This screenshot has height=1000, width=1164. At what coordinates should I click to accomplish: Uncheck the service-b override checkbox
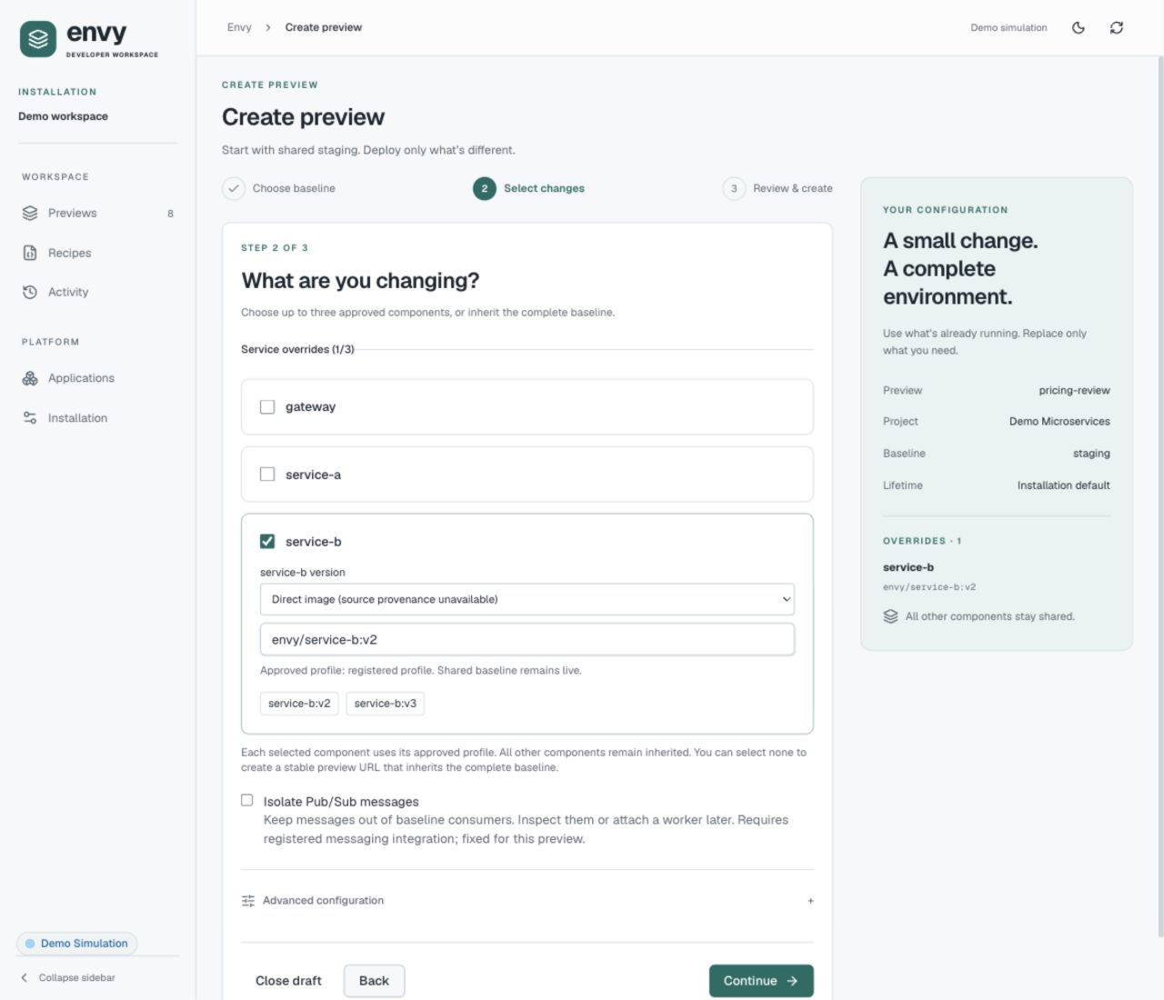(267, 542)
